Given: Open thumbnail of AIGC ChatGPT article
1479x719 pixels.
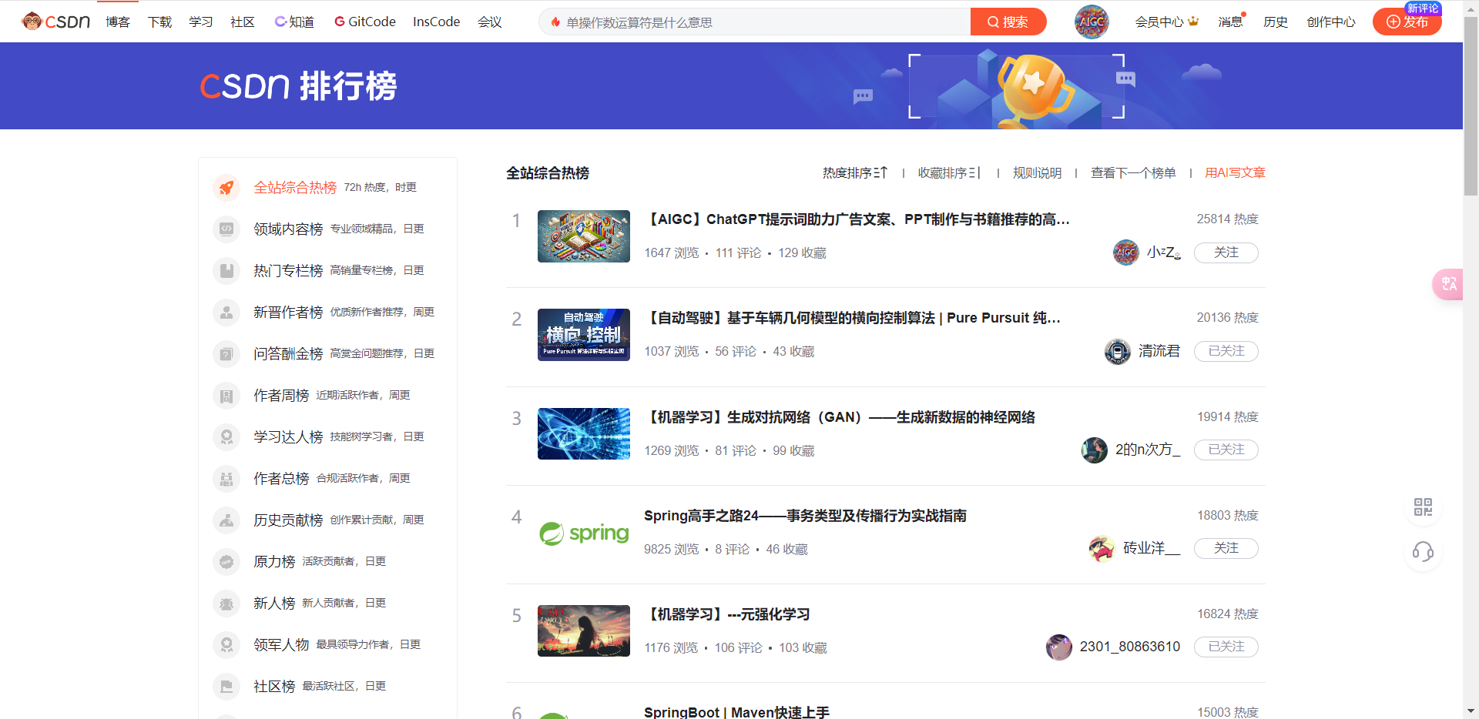Looking at the screenshot, I should pyautogui.click(x=584, y=236).
